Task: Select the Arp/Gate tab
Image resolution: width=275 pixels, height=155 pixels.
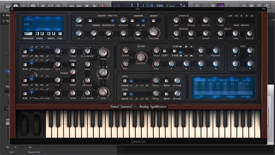Action: pyautogui.click(x=200, y=80)
